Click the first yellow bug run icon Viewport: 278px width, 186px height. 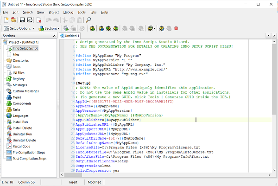92,28
